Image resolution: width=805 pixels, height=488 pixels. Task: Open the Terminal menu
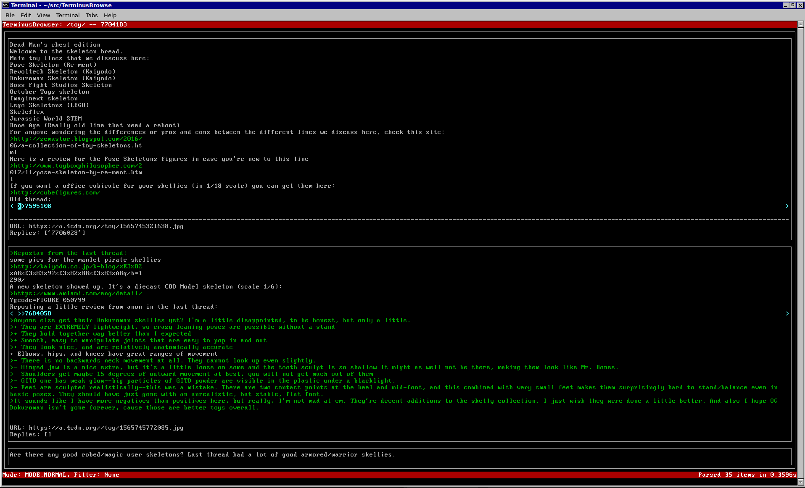(x=68, y=15)
